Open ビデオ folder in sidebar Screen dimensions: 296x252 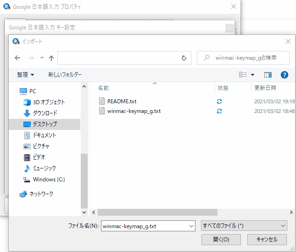tap(34, 157)
